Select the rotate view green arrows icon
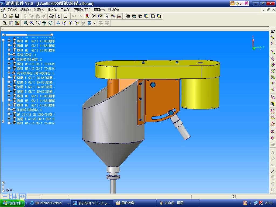276x207 pixels. 50,23
